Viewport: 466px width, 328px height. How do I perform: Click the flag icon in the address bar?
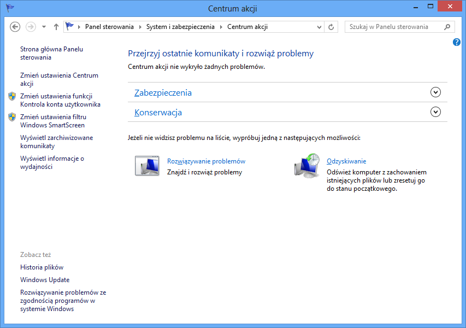coord(69,26)
